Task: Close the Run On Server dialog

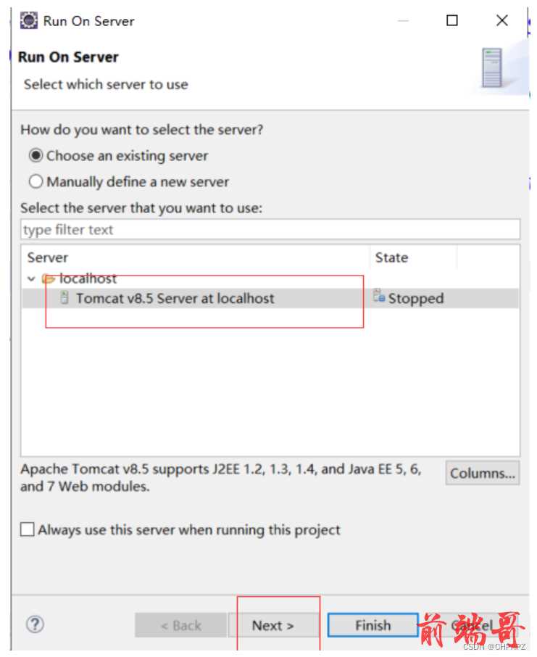Action: click(x=501, y=20)
